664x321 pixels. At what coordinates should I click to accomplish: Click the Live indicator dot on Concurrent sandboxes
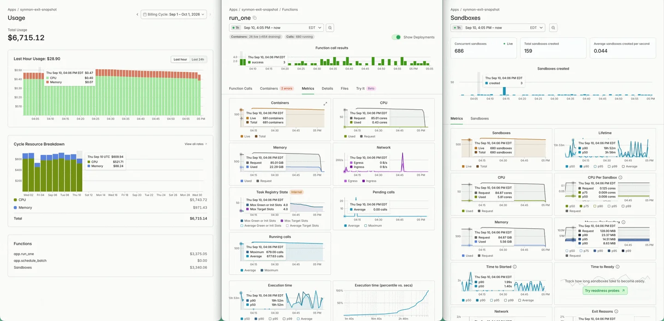[x=504, y=44]
